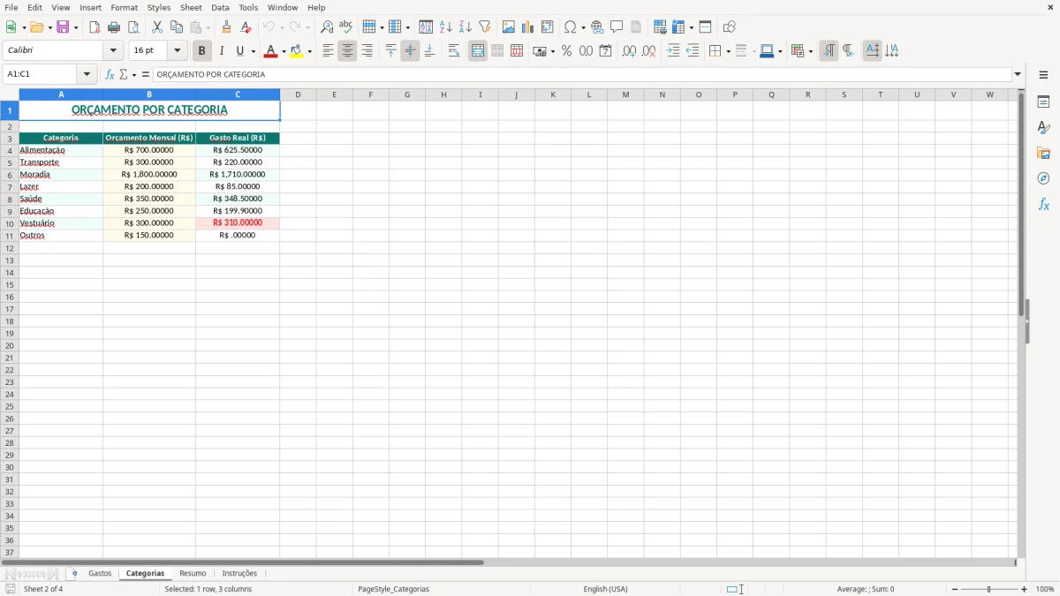The height and width of the screenshot is (596, 1060).
Task: Increase indent
Action: coord(673,51)
